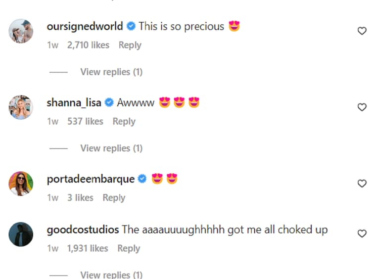Expand replies under goodcostudios comment
This screenshot has height=279, width=371.
(111, 275)
